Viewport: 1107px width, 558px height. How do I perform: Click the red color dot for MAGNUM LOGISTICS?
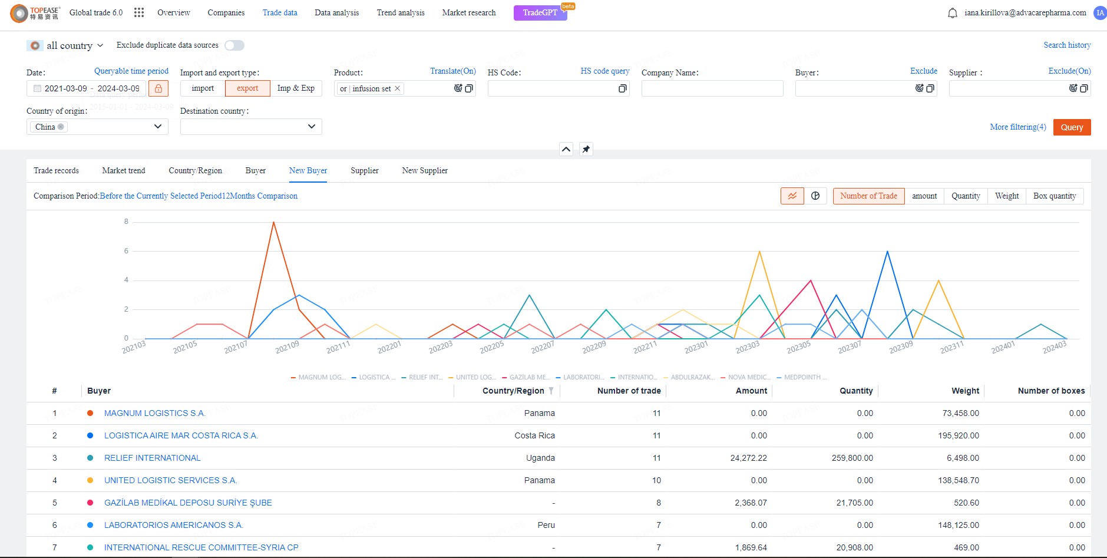(90, 414)
